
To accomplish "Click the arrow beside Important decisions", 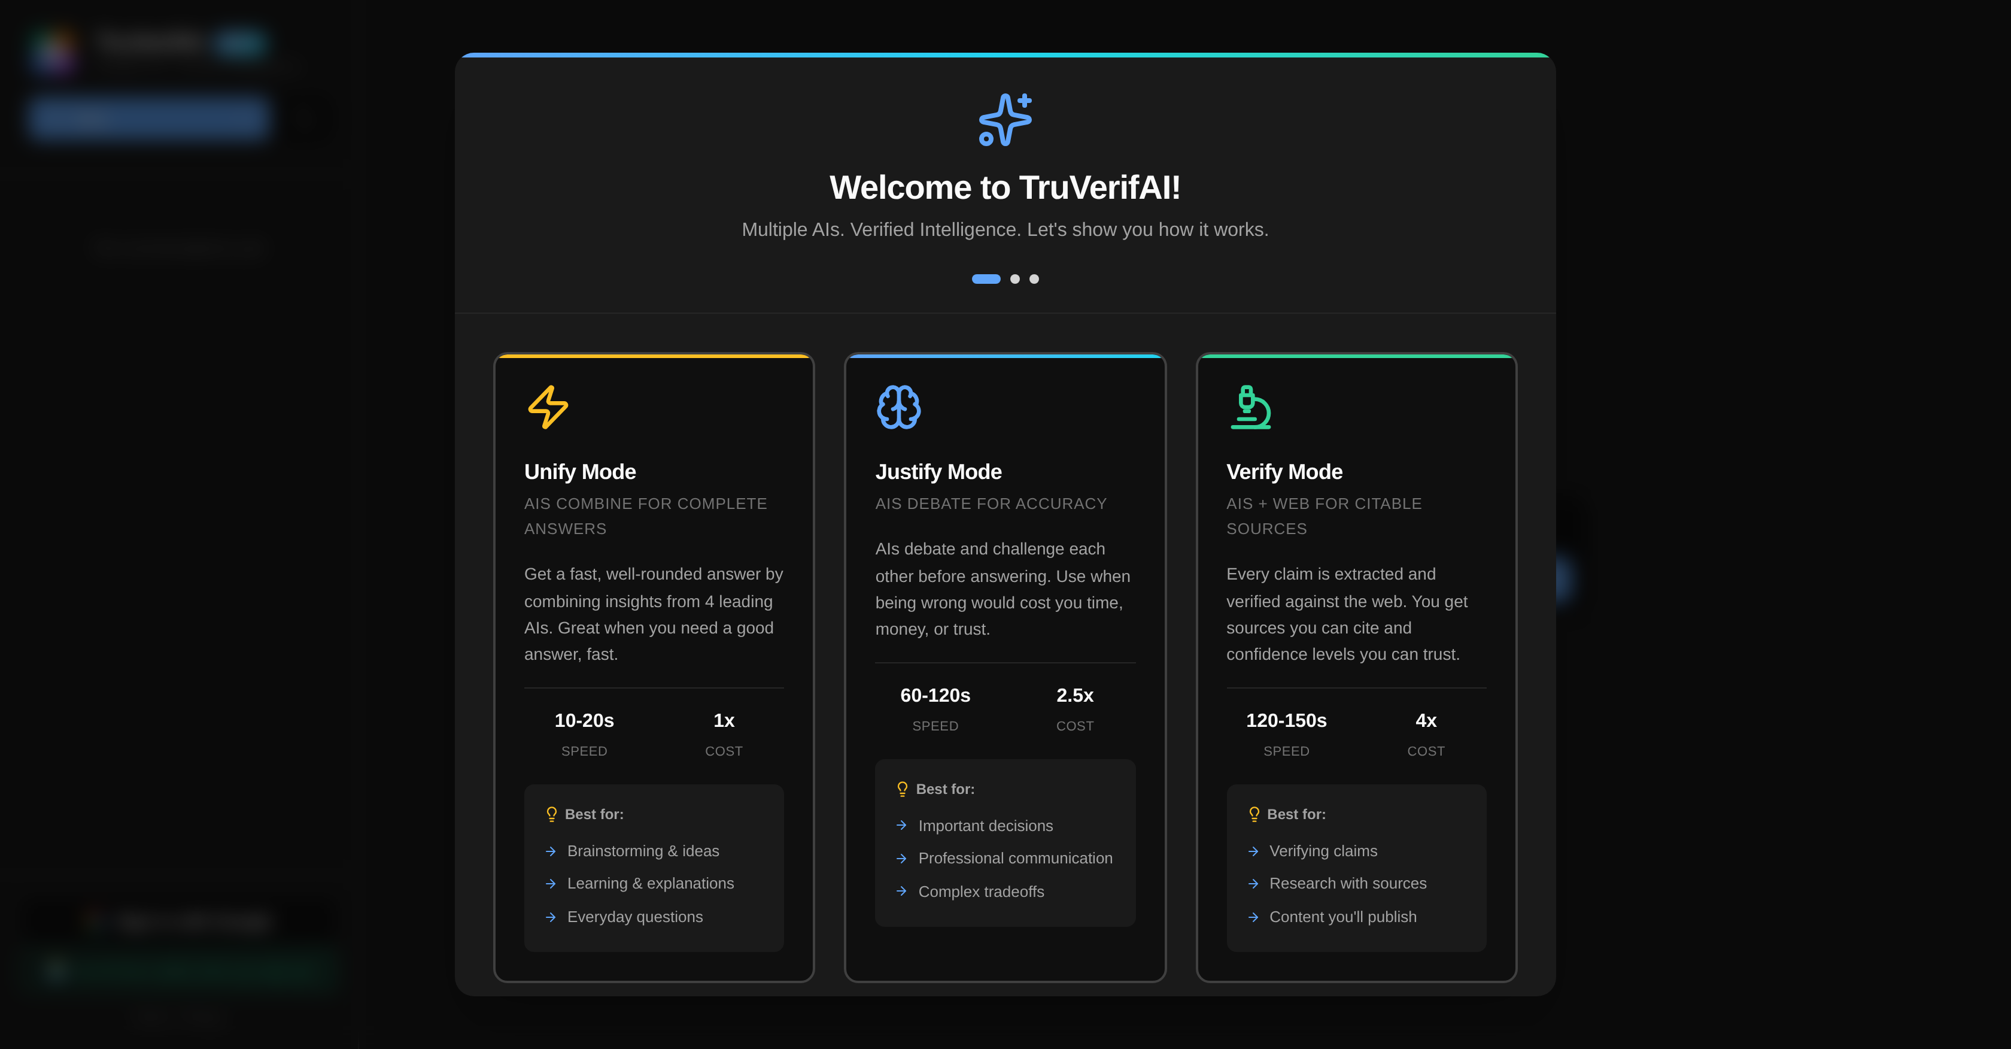I will tap(903, 826).
